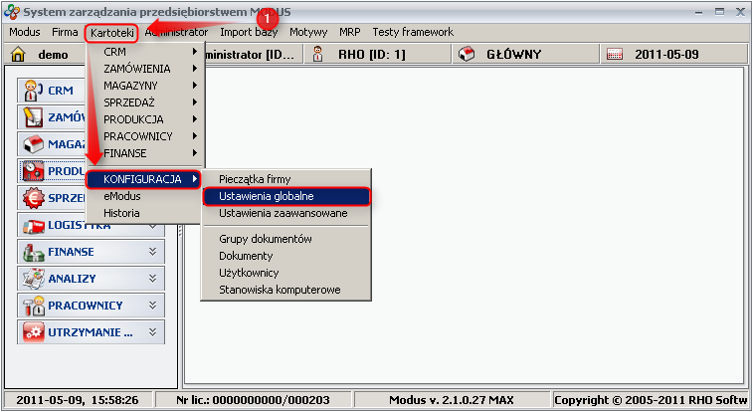Open the Motywy menu
753x412 pixels.
tap(308, 32)
